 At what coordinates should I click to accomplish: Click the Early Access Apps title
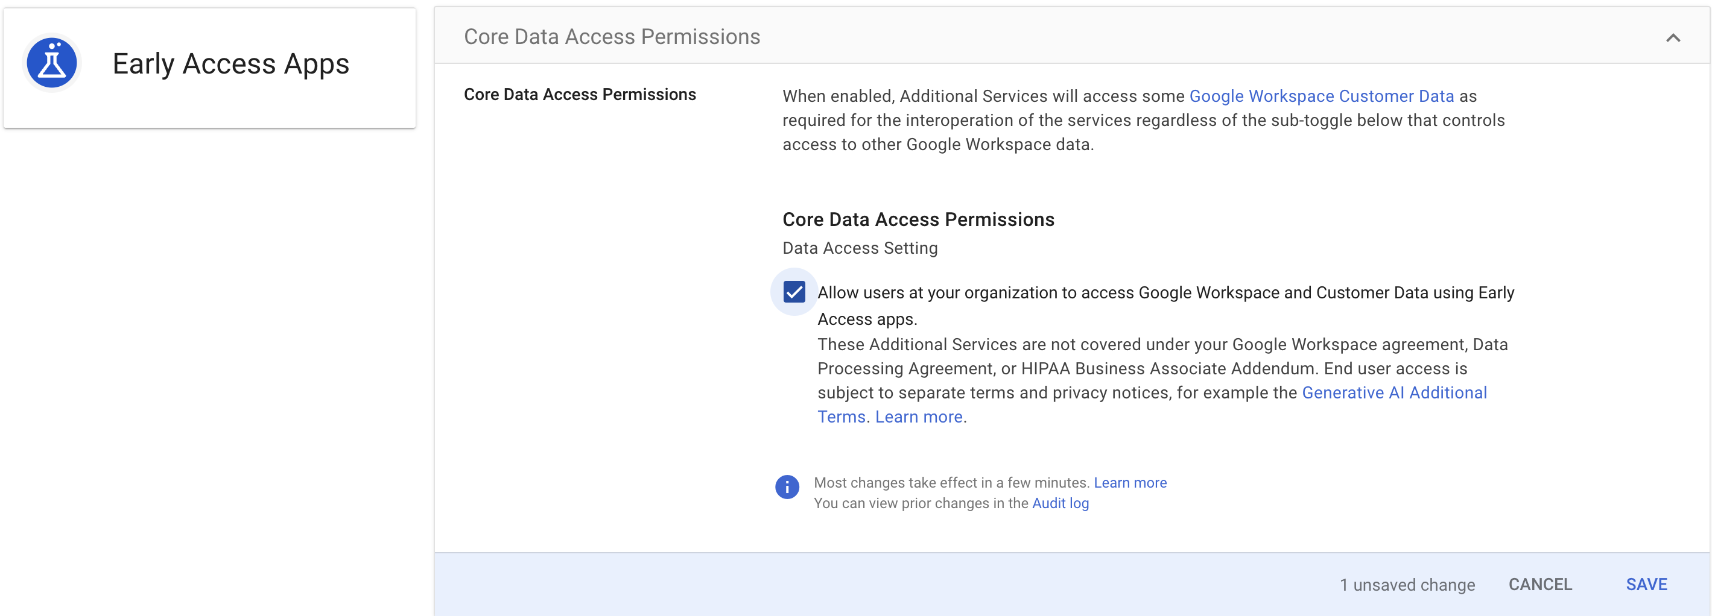click(x=230, y=64)
